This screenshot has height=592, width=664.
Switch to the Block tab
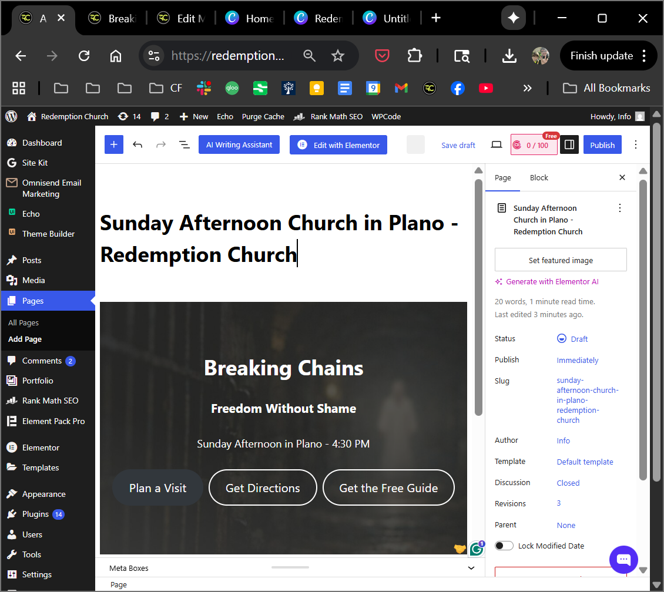click(x=539, y=177)
